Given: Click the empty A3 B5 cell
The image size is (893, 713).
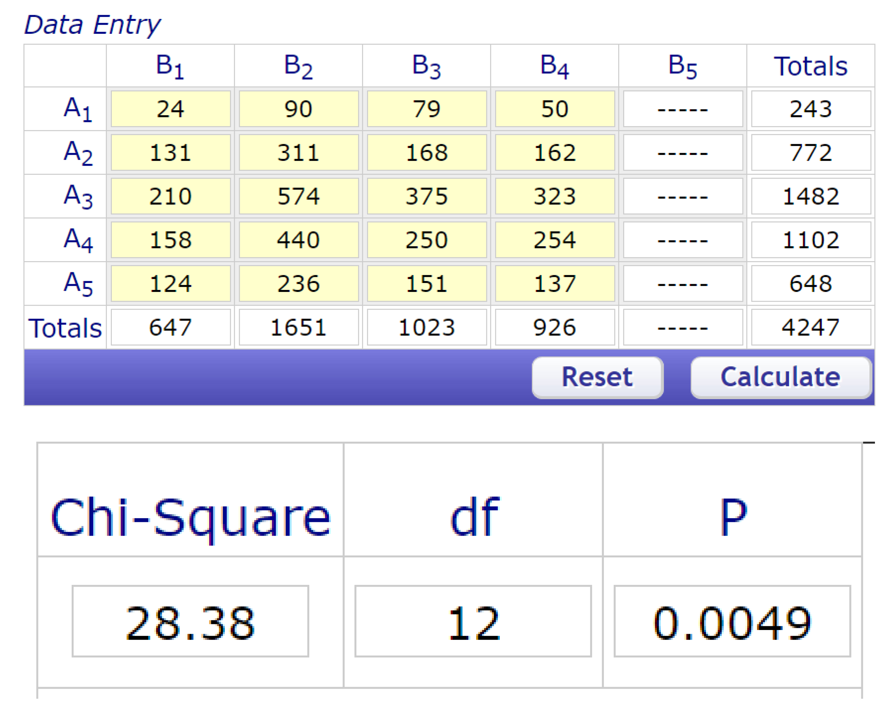Looking at the screenshot, I should click(683, 196).
